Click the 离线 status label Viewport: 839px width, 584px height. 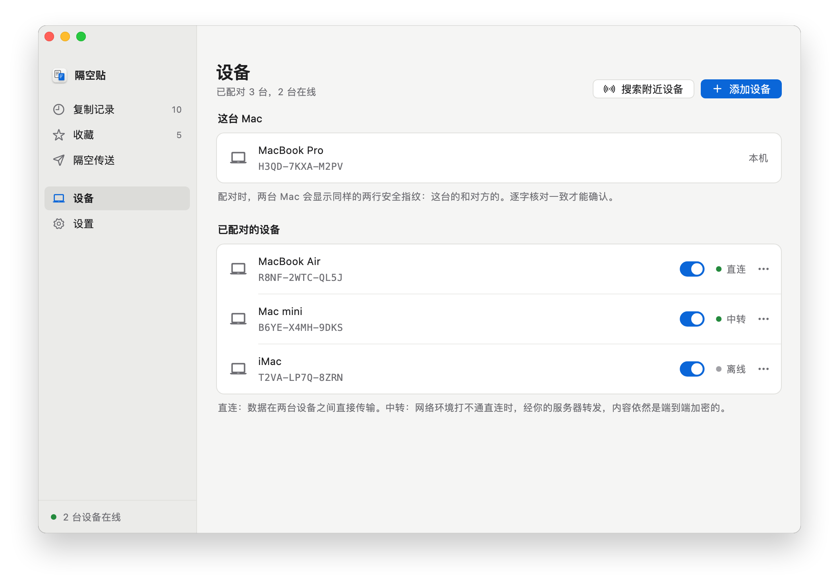736,369
